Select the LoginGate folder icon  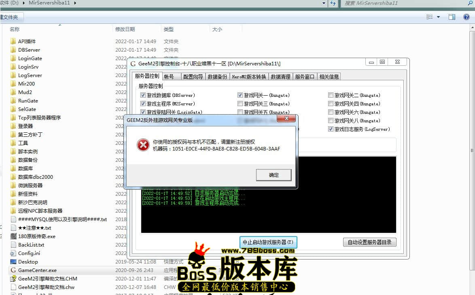[x=13, y=58]
